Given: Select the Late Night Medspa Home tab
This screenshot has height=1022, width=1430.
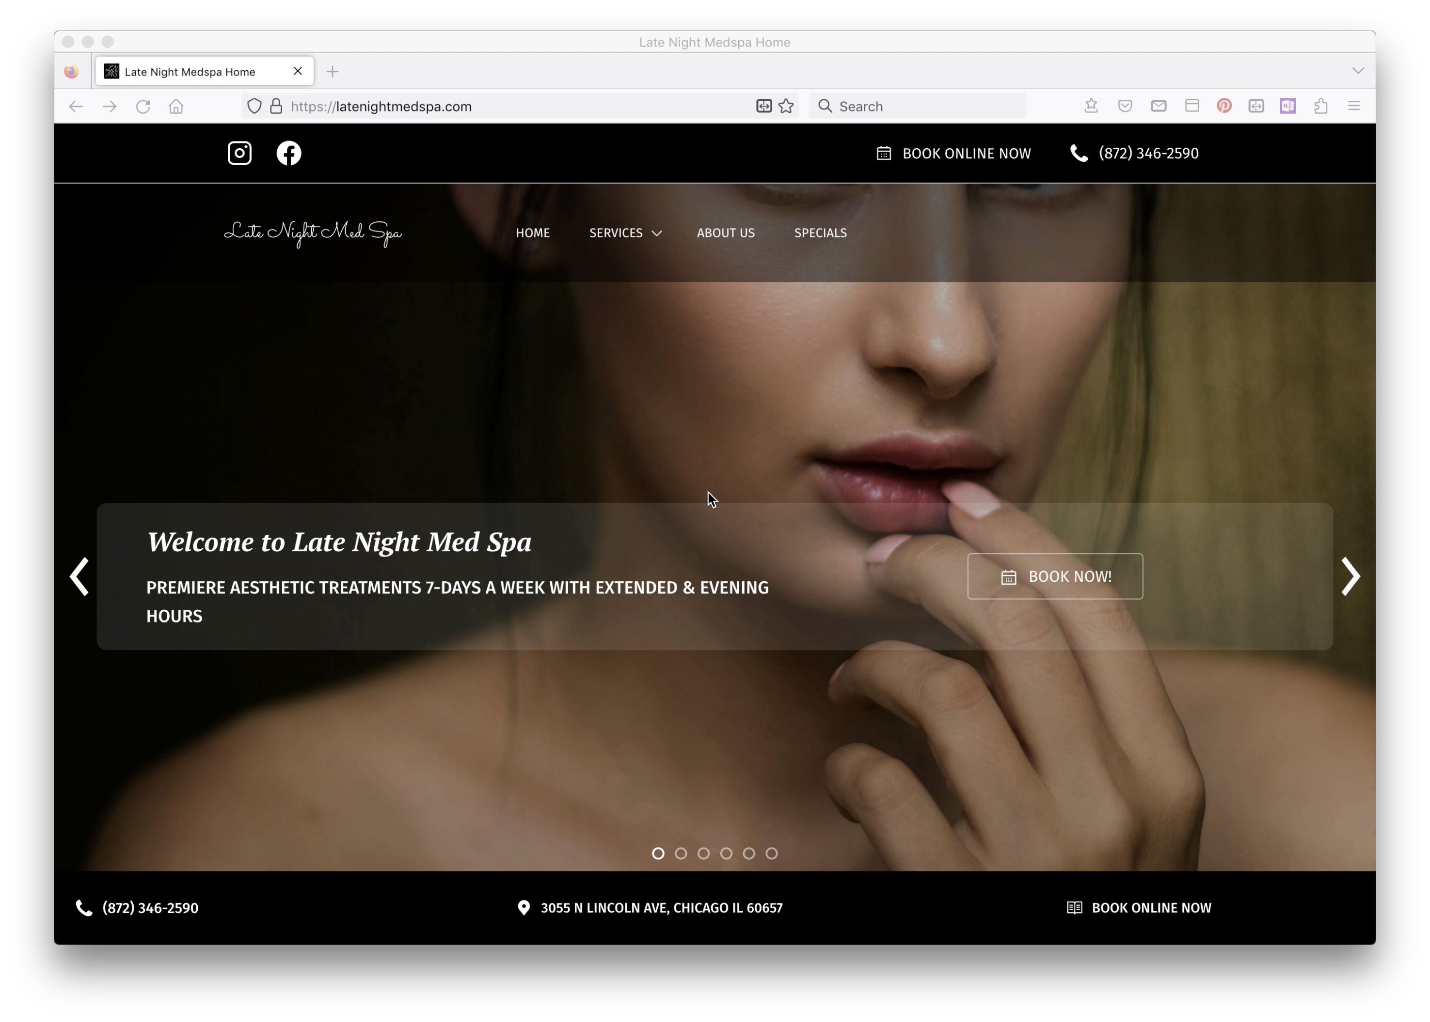Looking at the screenshot, I should click(x=205, y=71).
